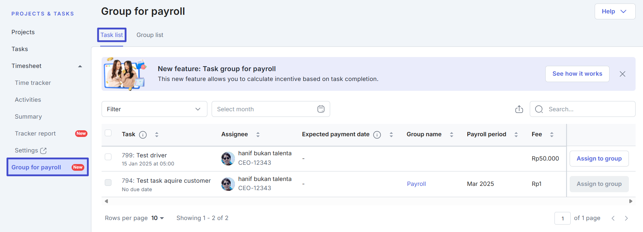
Task: Sort by Payroll period column
Action: [x=516, y=134]
